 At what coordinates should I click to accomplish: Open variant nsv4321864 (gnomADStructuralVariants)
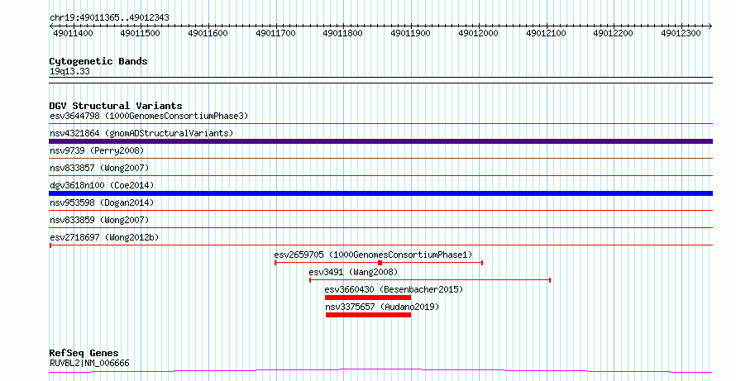tap(141, 133)
